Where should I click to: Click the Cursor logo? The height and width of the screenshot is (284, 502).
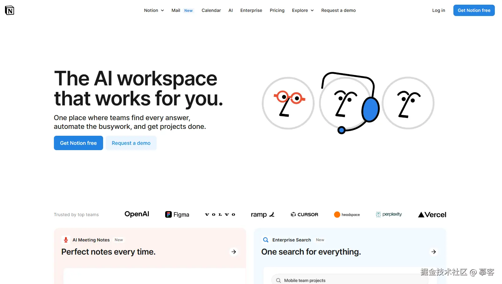coord(304,215)
